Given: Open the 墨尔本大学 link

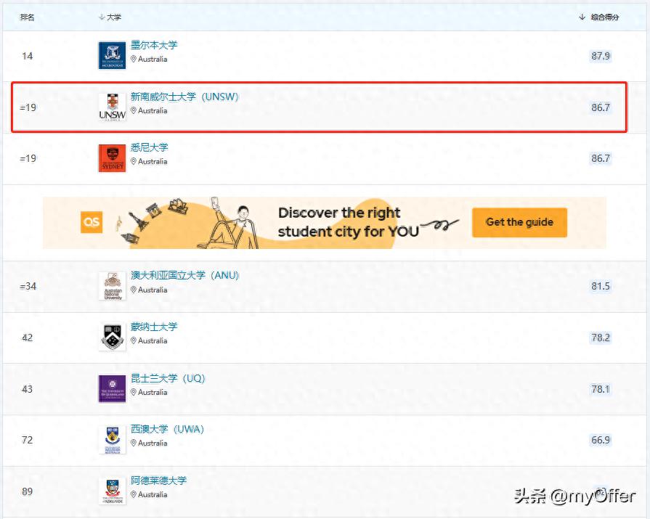Looking at the screenshot, I should point(154,45).
